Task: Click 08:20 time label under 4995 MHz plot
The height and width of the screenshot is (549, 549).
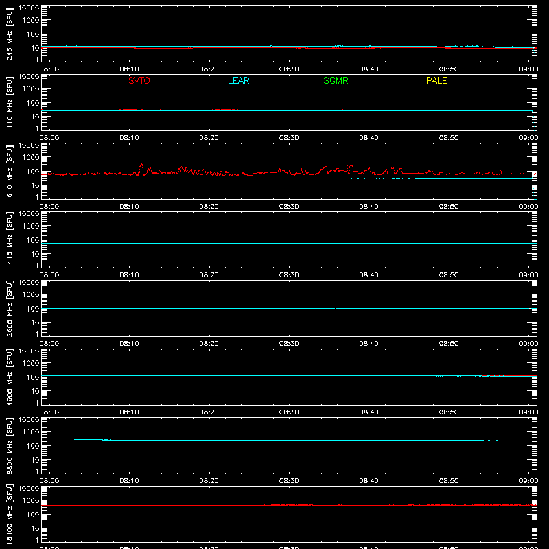Action: [x=209, y=412]
